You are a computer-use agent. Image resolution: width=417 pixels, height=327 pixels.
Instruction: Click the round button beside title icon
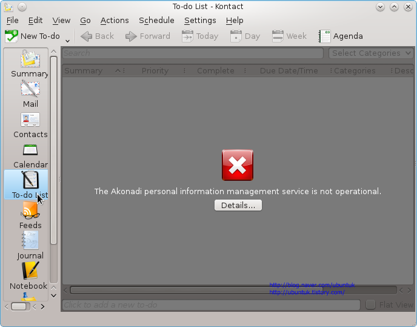(22, 7)
